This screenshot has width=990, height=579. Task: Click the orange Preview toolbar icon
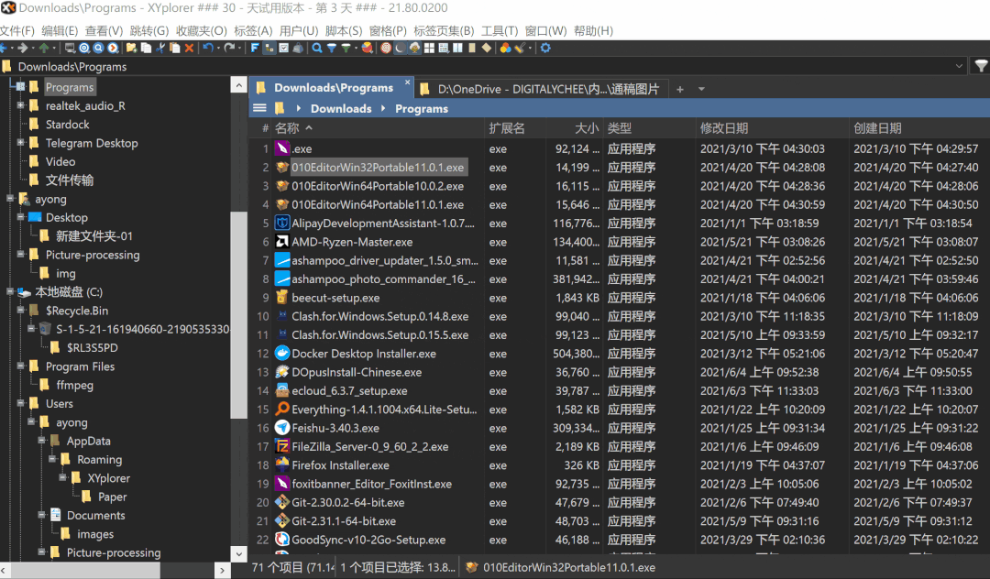tap(113, 48)
